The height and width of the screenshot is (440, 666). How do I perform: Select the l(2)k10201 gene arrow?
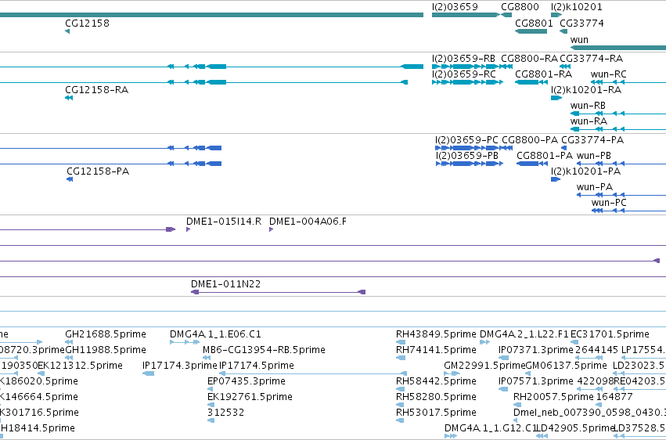[x=556, y=15]
